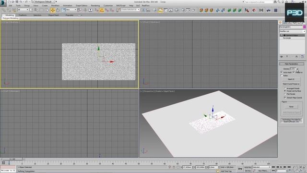Open Configure Modifier Sets icon
The image size is (307, 173).
pyautogui.click(x=302, y=57)
